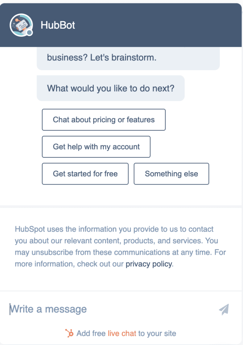Screen dimensions: 243x345
Task: Select Chat about pricing or features
Action: 104,120
